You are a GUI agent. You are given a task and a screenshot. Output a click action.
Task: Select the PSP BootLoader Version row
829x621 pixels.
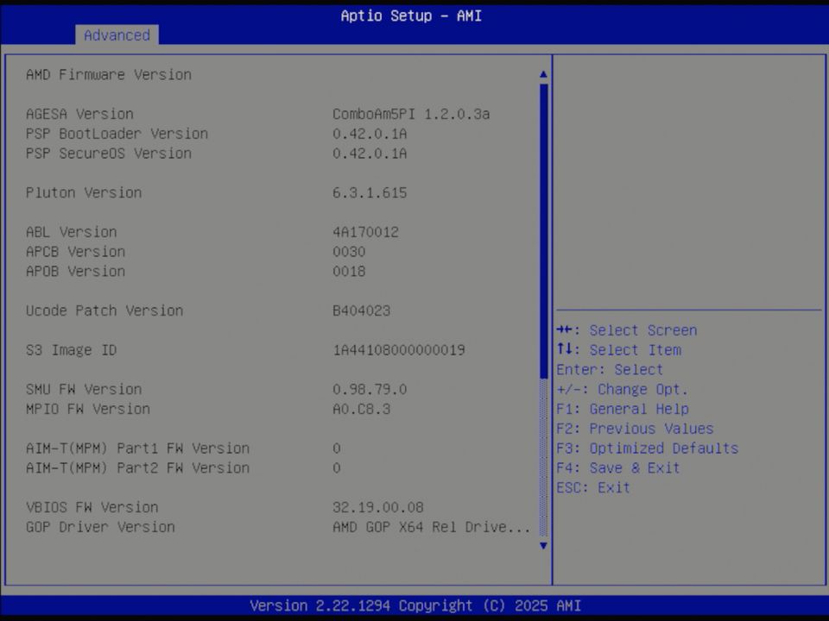(117, 133)
